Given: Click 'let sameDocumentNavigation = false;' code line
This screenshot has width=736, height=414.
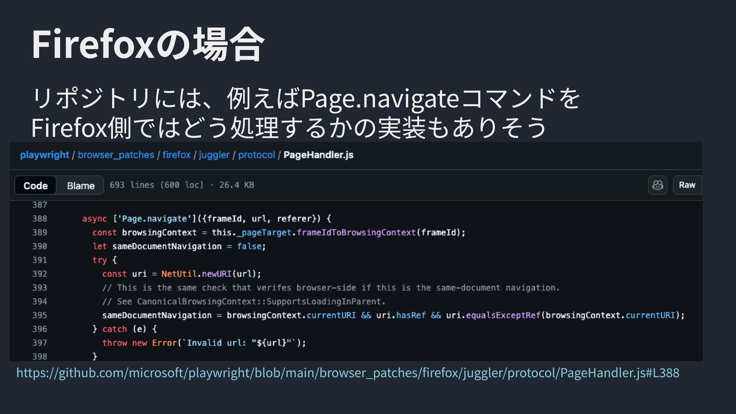Looking at the screenshot, I should tap(179, 246).
